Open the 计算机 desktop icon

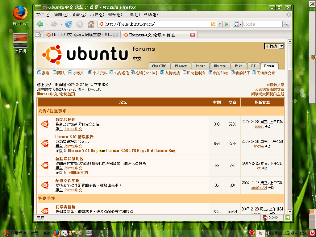click(20, 43)
